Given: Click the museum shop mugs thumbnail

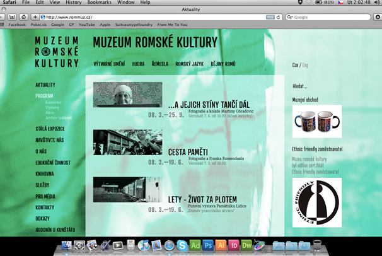Looking at the screenshot, I should tap(317, 120).
